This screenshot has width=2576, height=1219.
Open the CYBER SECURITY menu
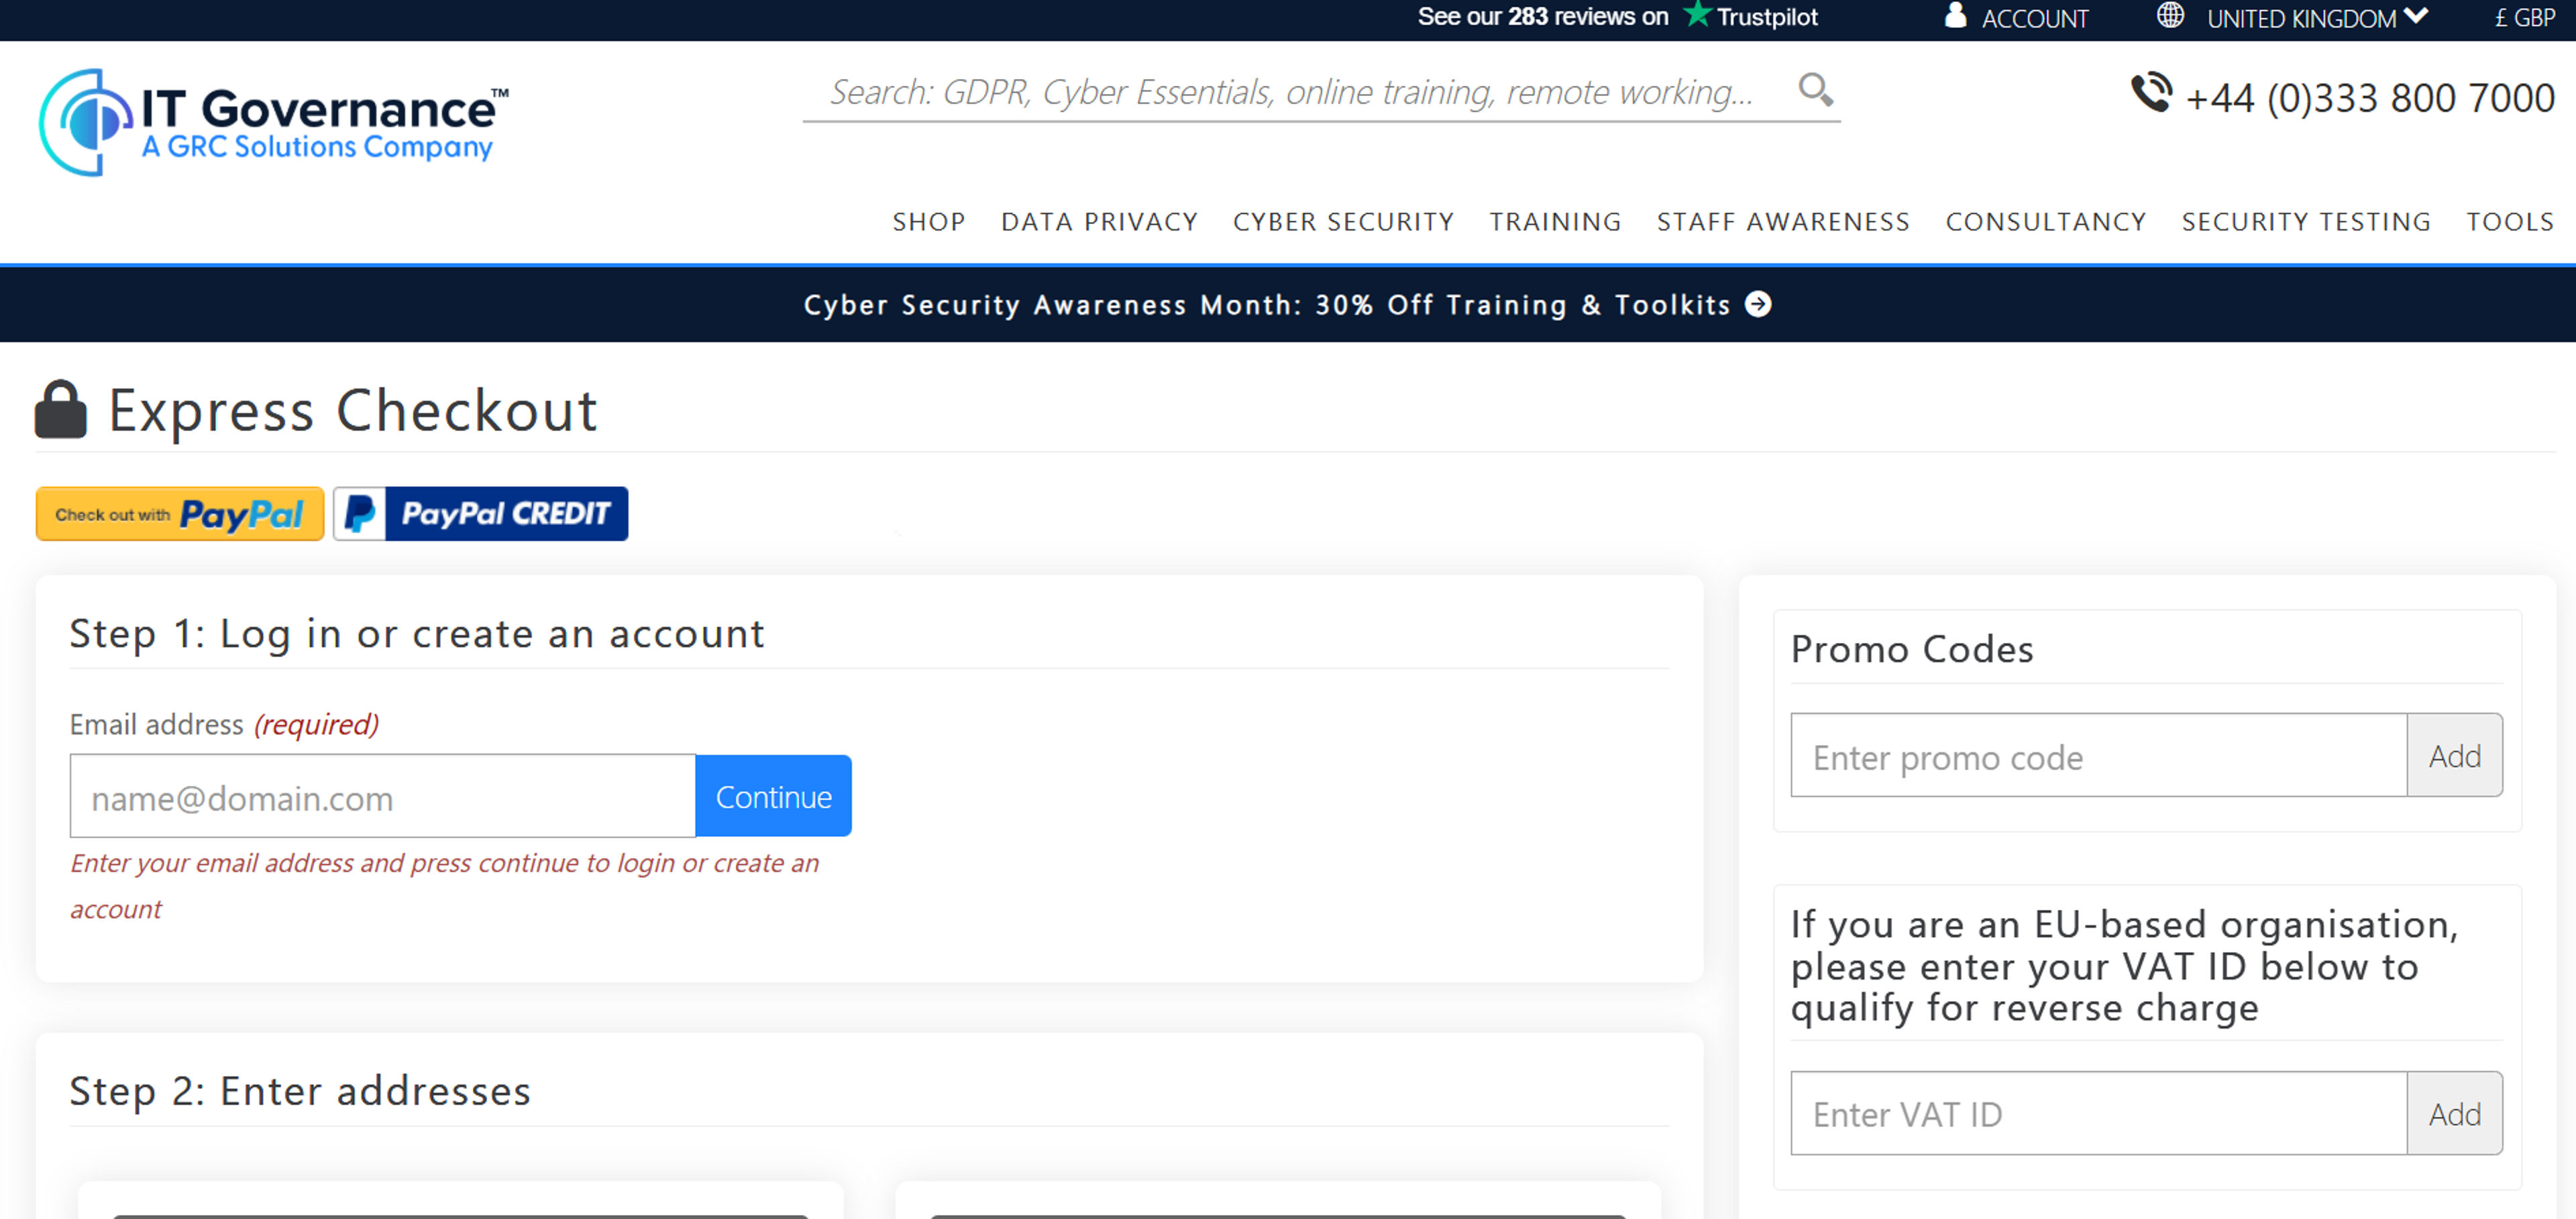pyautogui.click(x=1344, y=222)
